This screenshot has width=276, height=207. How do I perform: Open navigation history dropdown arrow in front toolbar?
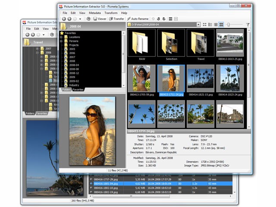pyautogui.click(x=80, y=19)
